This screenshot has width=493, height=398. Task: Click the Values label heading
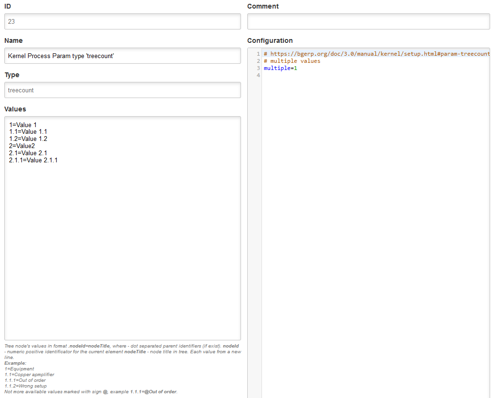[15, 109]
